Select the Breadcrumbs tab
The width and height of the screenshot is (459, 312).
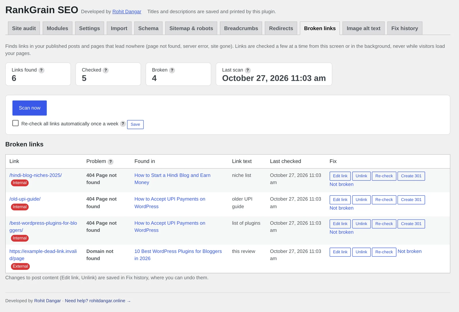pos(241,28)
